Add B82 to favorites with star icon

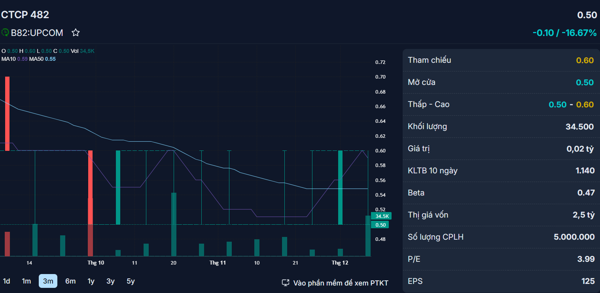76,33
